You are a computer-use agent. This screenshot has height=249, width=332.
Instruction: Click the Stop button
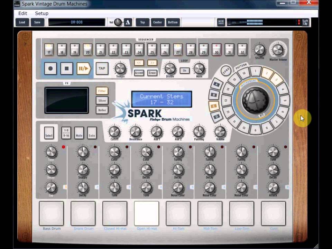[67, 68]
